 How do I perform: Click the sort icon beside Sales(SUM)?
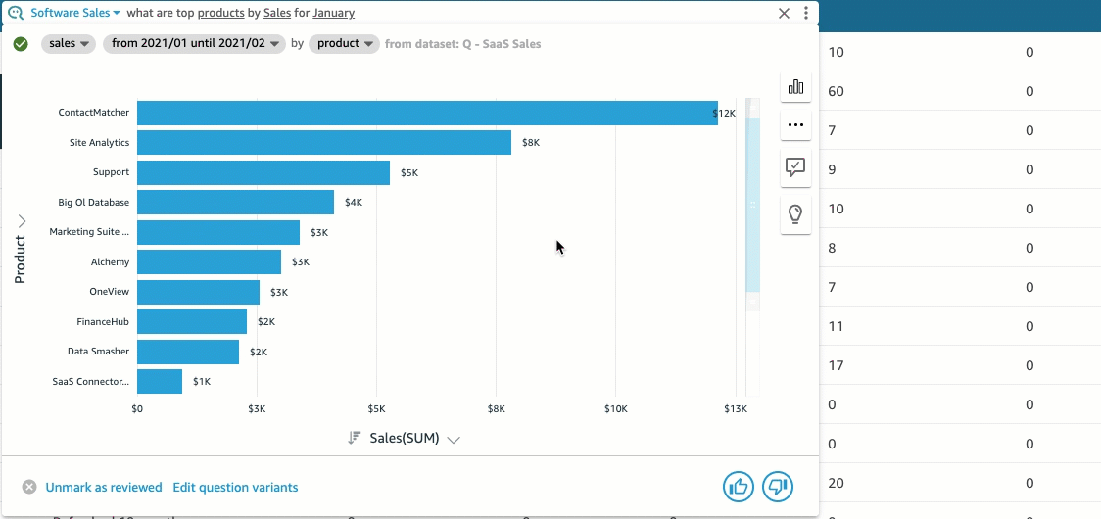[354, 439]
